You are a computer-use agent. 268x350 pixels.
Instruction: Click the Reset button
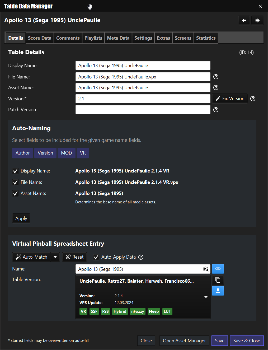(74, 257)
